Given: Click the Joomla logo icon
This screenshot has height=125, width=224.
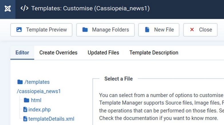Looking at the screenshot, I should tap(8, 9).
